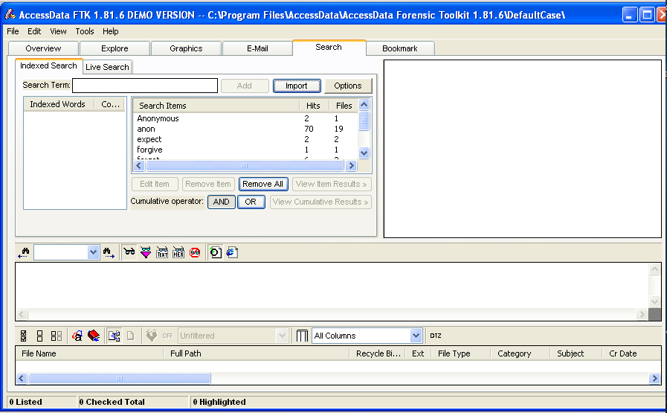Viewport: 667px width, 413px height.
Task: Open the find text combo box dropdown
Action: 93,252
